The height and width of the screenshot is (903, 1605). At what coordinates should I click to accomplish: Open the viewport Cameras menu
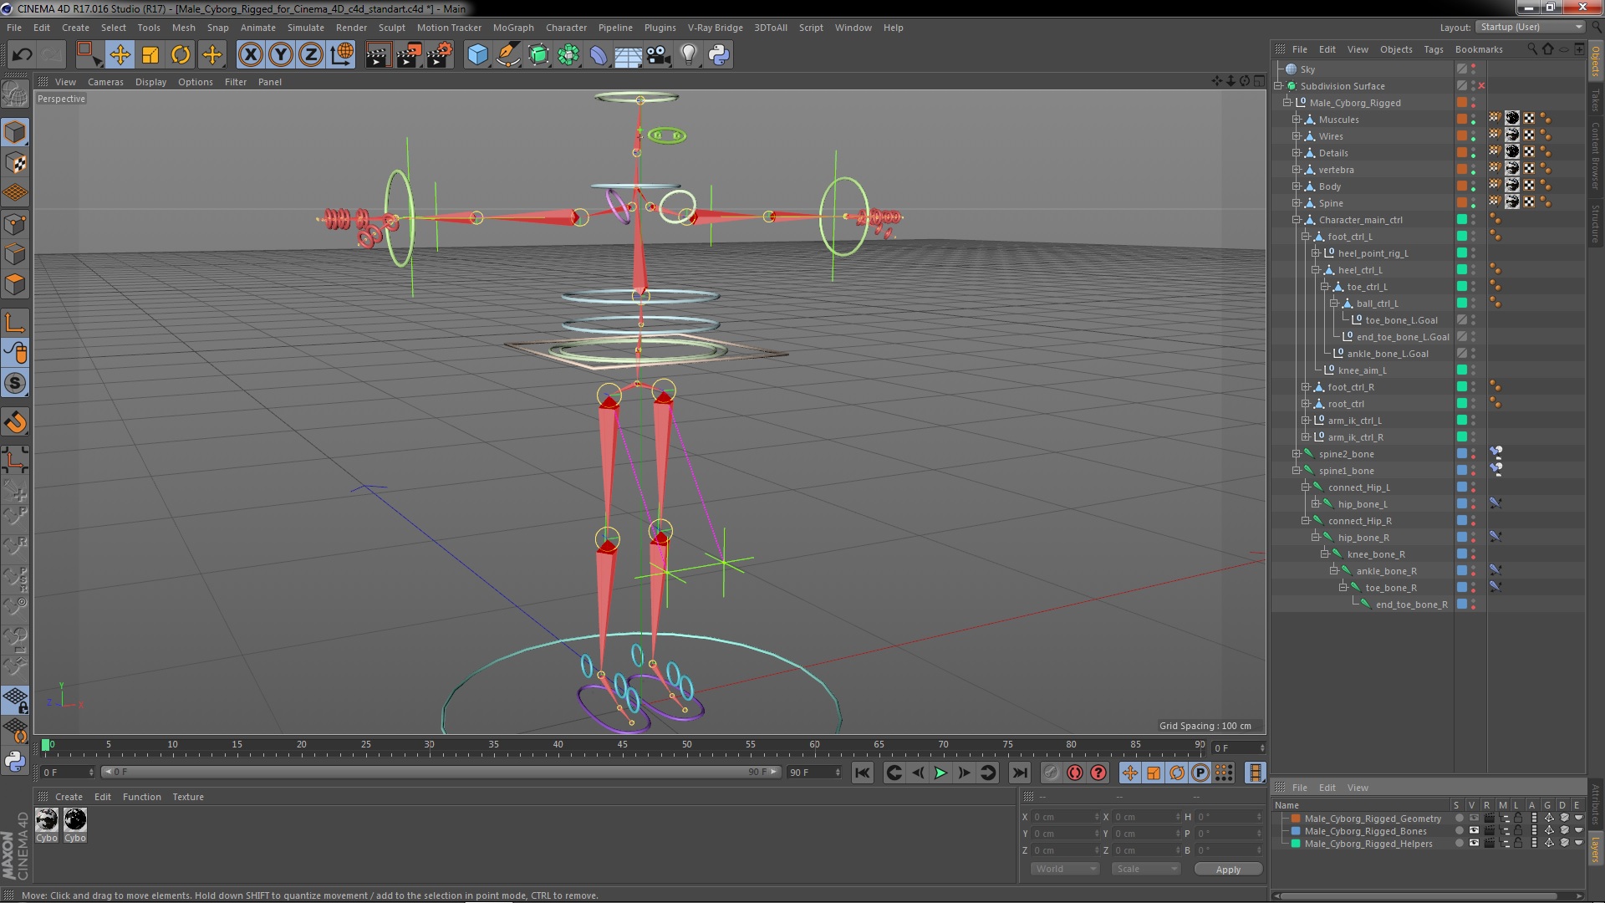coord(105,82)
